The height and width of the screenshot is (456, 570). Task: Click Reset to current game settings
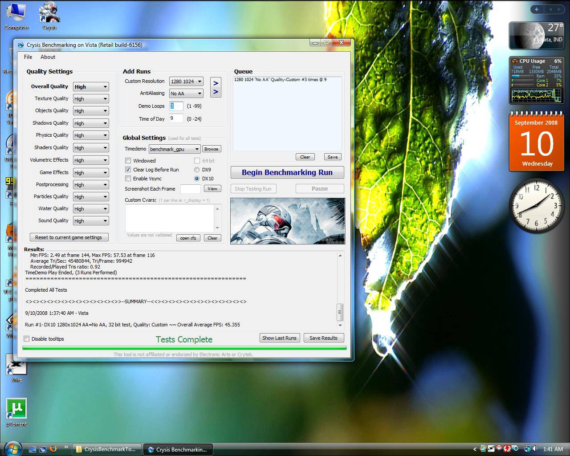pos(69,237)
